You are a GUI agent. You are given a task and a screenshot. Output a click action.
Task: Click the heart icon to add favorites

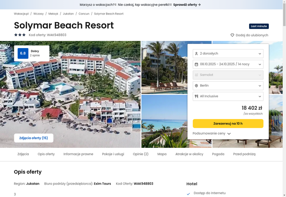(232, 35)
